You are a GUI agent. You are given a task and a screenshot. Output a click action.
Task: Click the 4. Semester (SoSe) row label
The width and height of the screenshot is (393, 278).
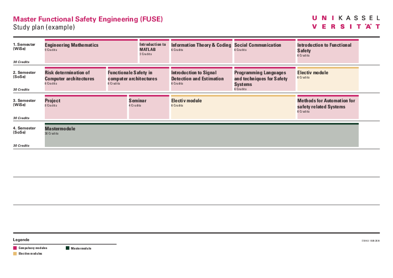pos(24,130)
